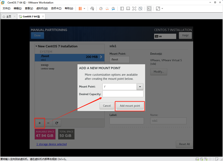Click the Reset All button
Screen dimensions: 223x161
[x=184, y=144]
